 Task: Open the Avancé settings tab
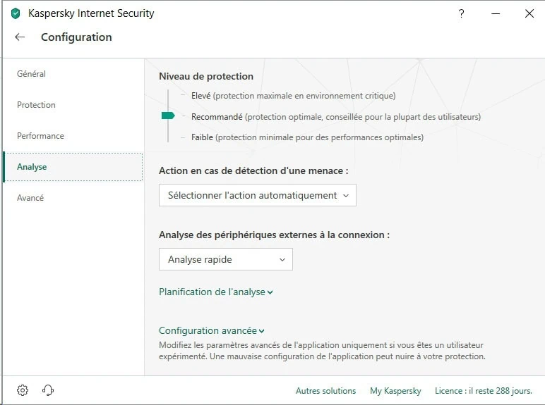pyautogui.click(x=30, y=198)
